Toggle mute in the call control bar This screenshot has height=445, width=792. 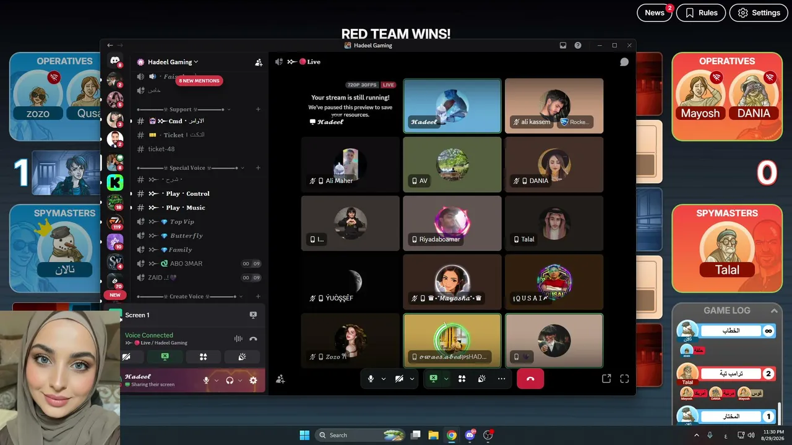click(371, 379)
